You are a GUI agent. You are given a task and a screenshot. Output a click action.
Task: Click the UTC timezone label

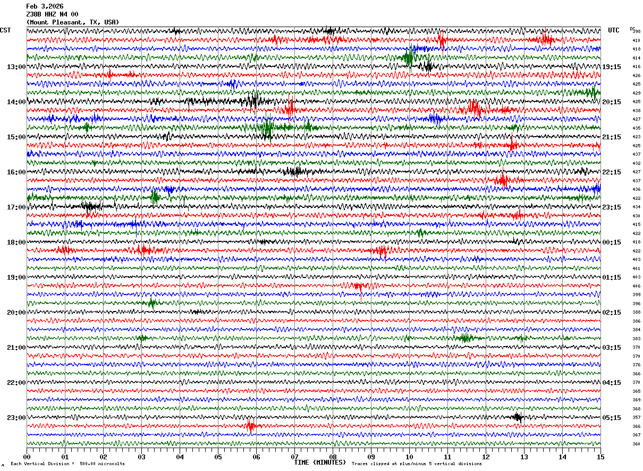coord(614,30)
